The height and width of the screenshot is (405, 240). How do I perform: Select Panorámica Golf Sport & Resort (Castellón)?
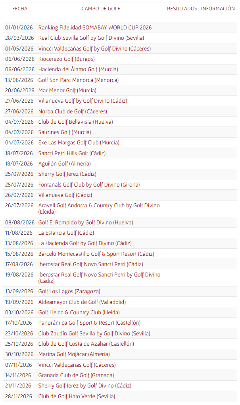coord(89,323)
